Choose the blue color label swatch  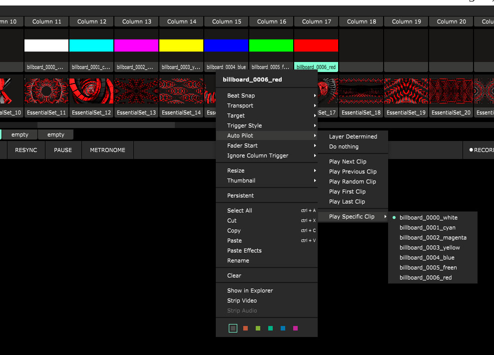coord(283,328)
